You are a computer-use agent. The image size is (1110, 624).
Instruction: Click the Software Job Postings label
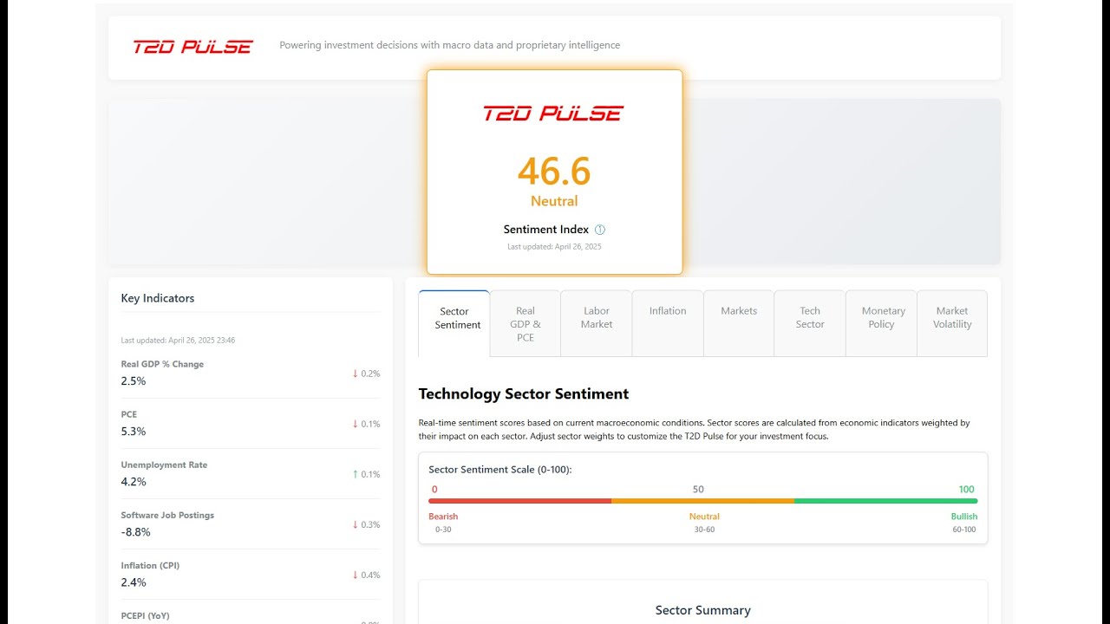click(167, 515)
